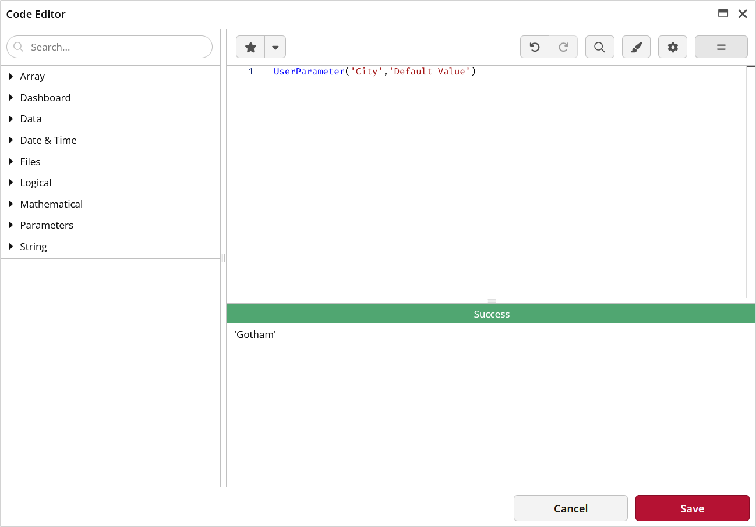The height and width of the screenshot is (527, 756).
Task: Click the 'Default Value' string in code
Action: pyautogui.click(x=430, y=72)
